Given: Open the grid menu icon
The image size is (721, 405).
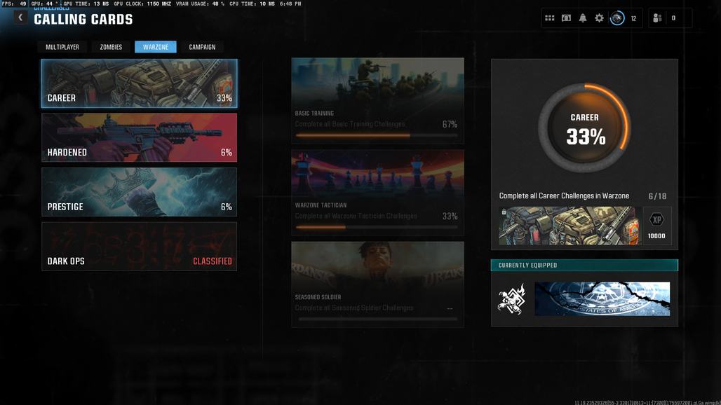Looking at the screenshot, I should pos(549,18).
